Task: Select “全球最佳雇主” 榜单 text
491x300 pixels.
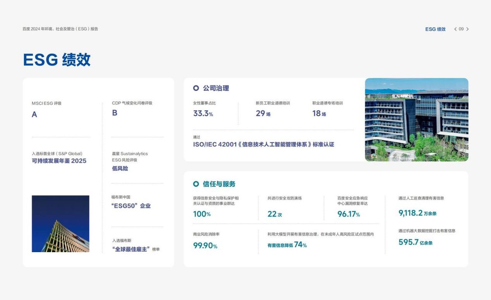Action: pyautogui.click(x=135, y=249)
